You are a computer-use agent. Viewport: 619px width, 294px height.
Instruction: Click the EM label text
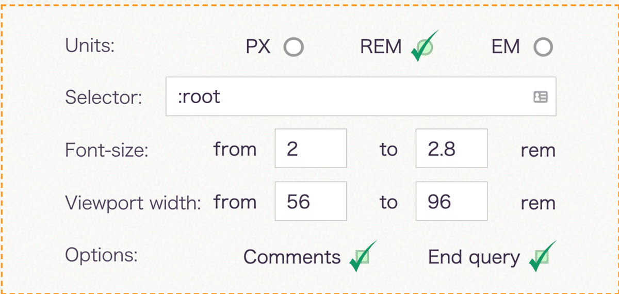pyautogui.click(x=506, y=47)
